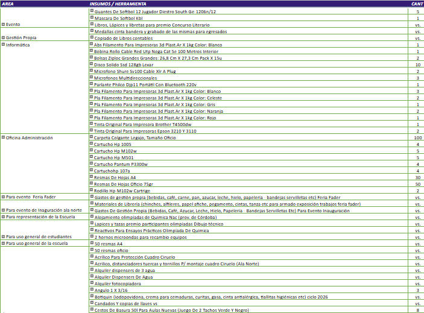This screenshot has width=424, height=313.
Task: Collapse the Informática area group
Action: (x=3, y=45)
